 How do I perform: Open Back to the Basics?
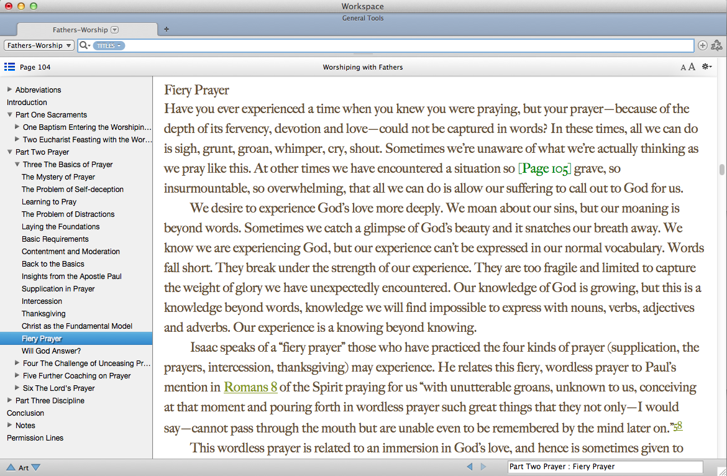click(53, 263)
